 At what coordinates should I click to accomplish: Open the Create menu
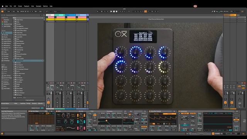tap(20, 6)
